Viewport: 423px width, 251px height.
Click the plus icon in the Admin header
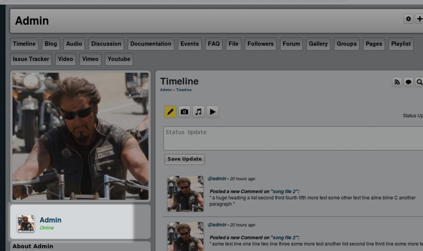click(x=419, y=19)
